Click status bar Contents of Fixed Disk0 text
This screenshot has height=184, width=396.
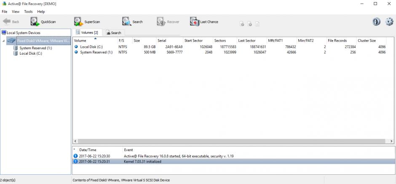121,180
